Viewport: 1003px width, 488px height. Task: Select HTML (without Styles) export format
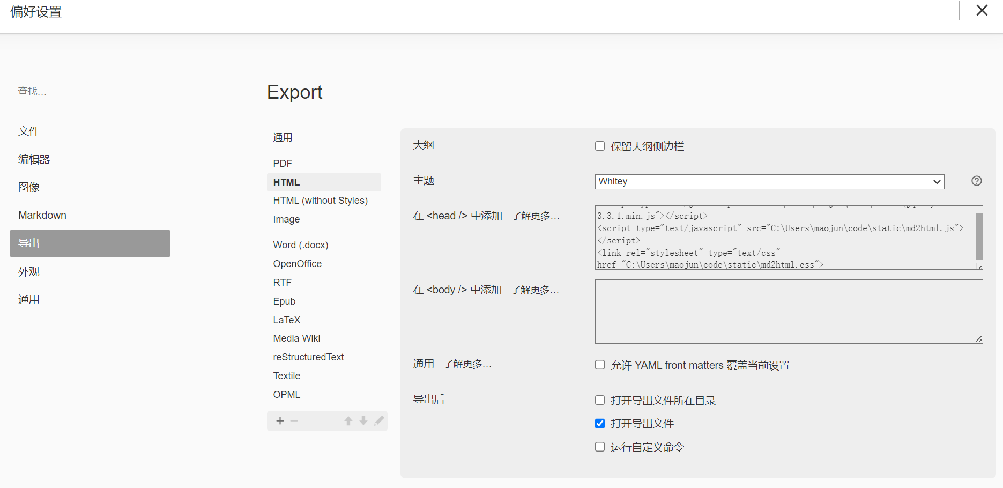[324, 201]
